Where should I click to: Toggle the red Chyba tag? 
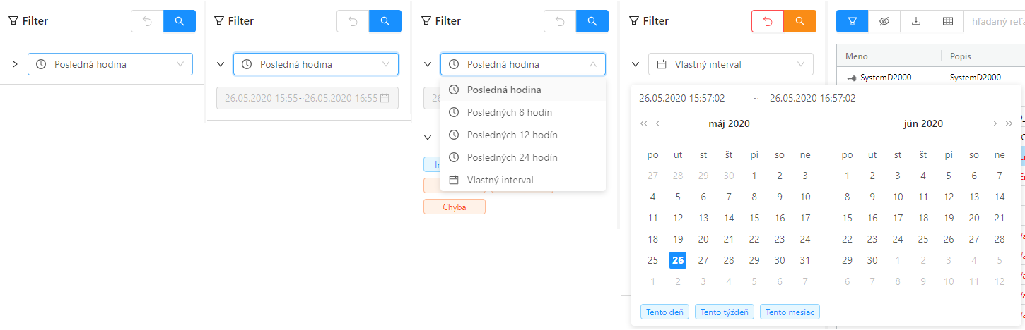coord(455,207)
